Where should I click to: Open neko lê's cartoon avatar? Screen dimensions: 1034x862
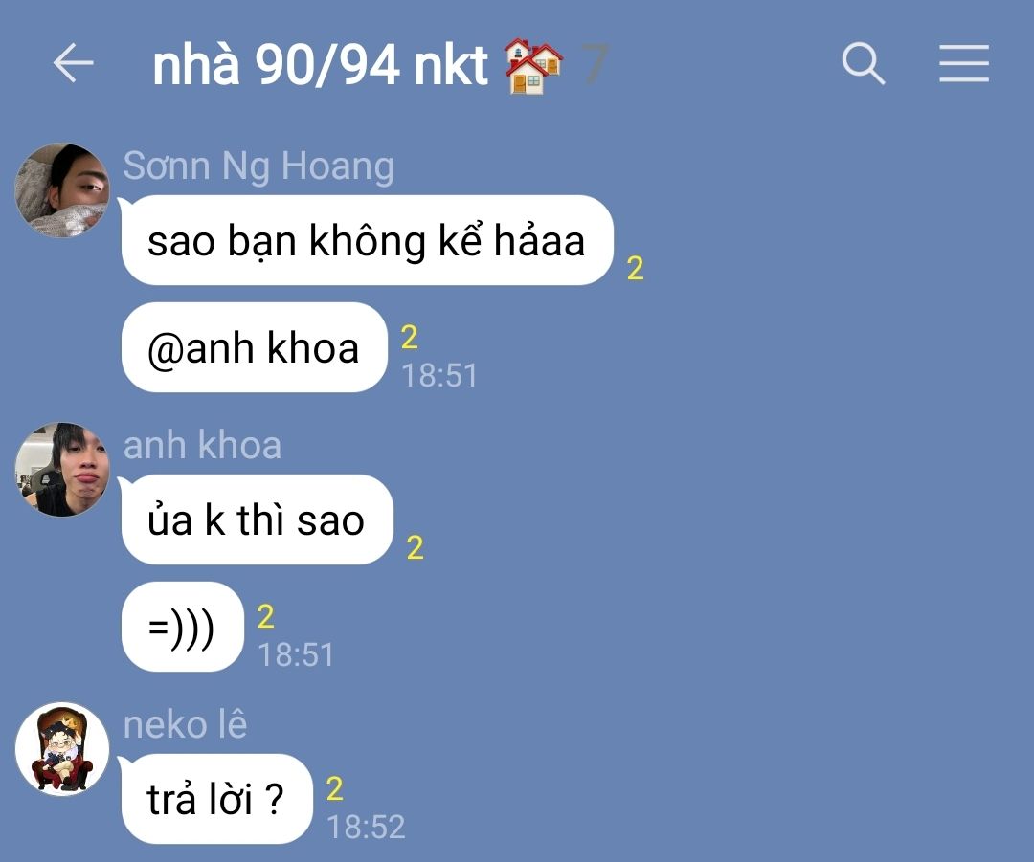tap(62, 749)
